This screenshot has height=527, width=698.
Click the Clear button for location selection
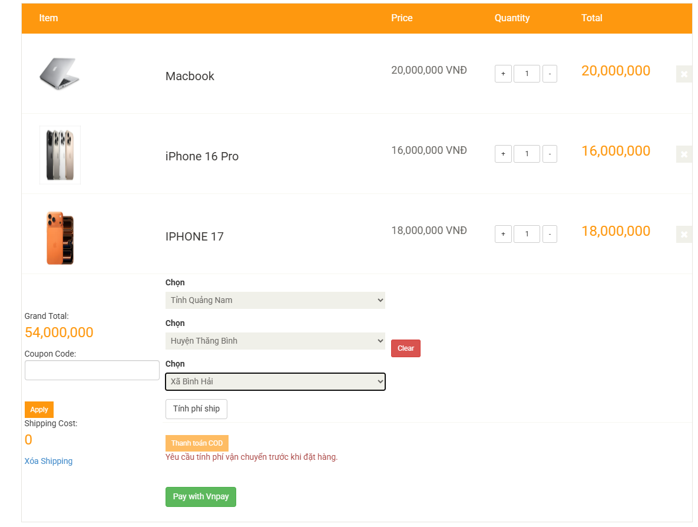pyautogui.click(x=405, y=348)
